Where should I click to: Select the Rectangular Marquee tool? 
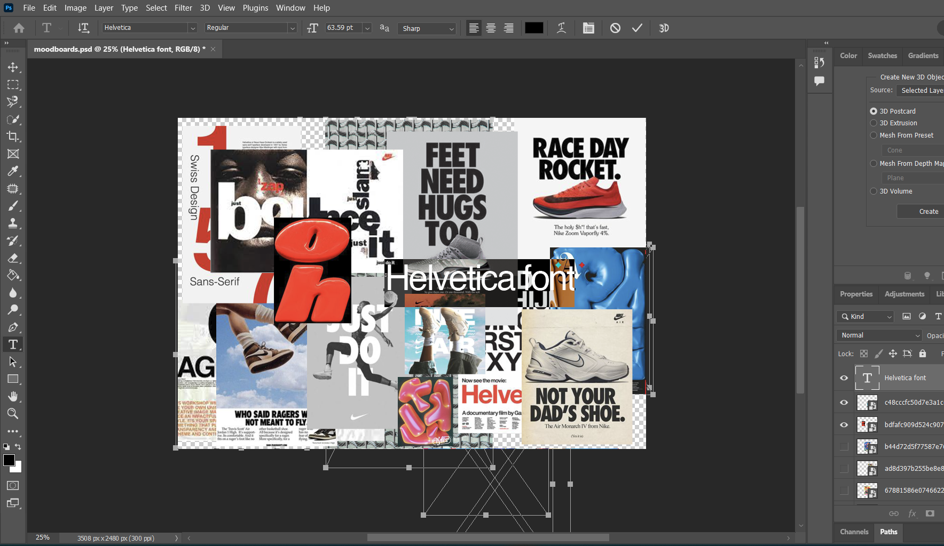click(13, 85)
